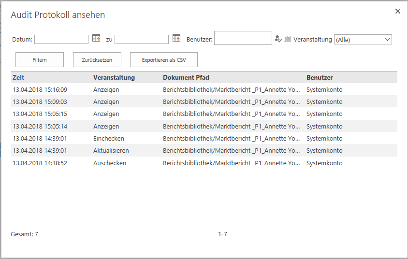Click Exportieren als CSV button

[x=164, y=60]
